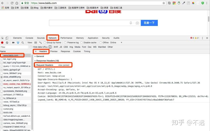The image size is (210, 131).
Task: Select the red every_cookie_mac request
Action: (15, 84)
